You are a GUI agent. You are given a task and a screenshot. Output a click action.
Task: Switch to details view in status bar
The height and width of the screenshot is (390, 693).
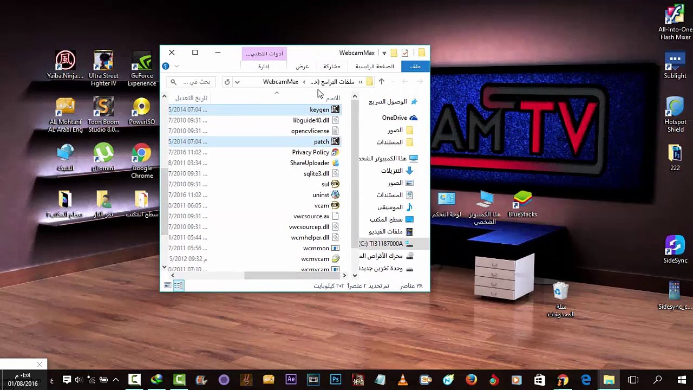[x=178, y=285]
